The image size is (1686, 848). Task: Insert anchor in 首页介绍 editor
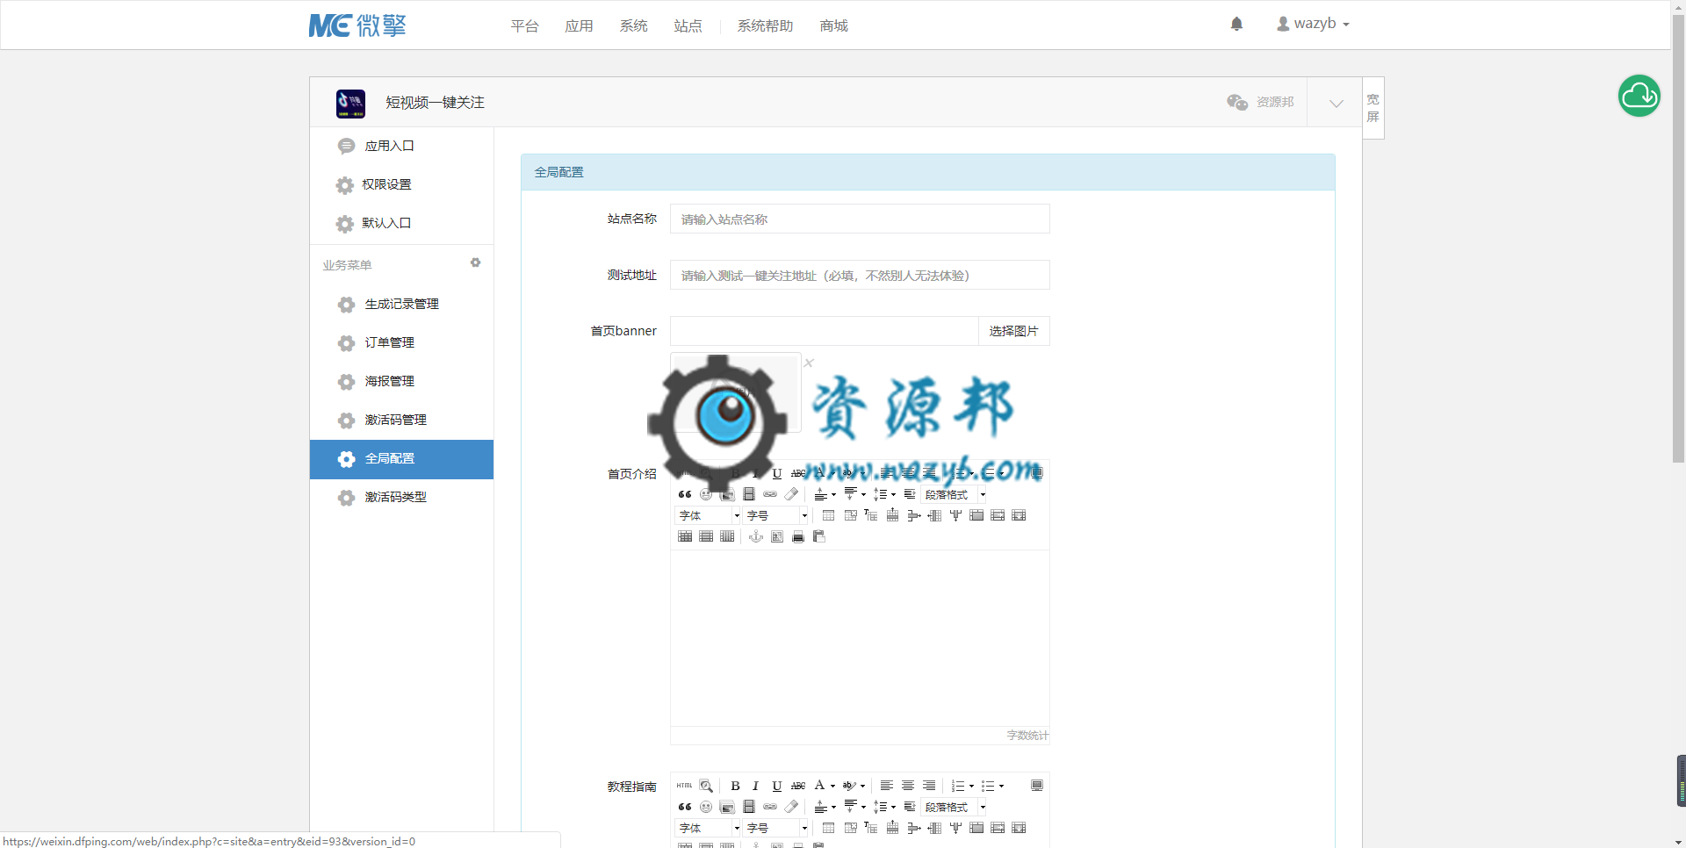[755, 536]
